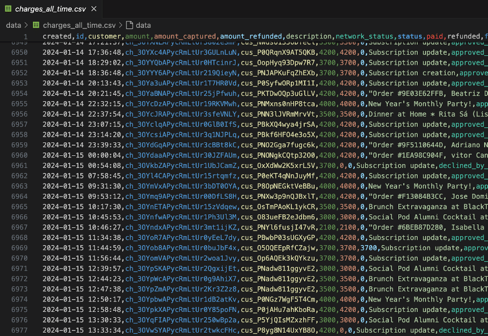The height and width of the screenshot is (336, 488).
Task: Click the CSV icon in the breadcrumb
Action: click(36, 25)
